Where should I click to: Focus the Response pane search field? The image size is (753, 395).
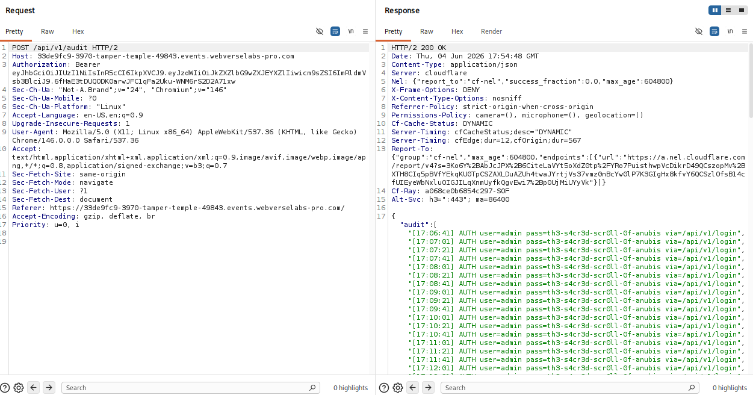(569, 388)
